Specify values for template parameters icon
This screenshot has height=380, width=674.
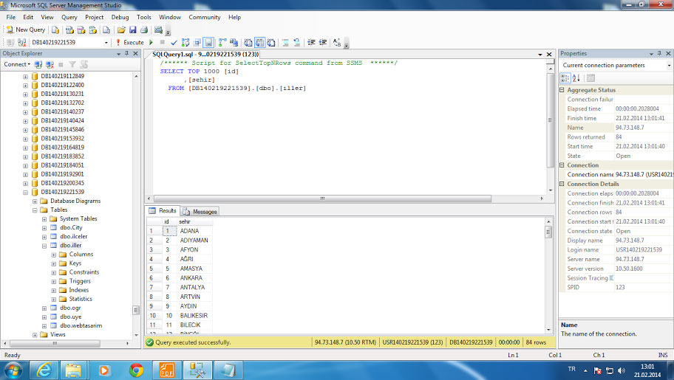[x=337, y=43]
